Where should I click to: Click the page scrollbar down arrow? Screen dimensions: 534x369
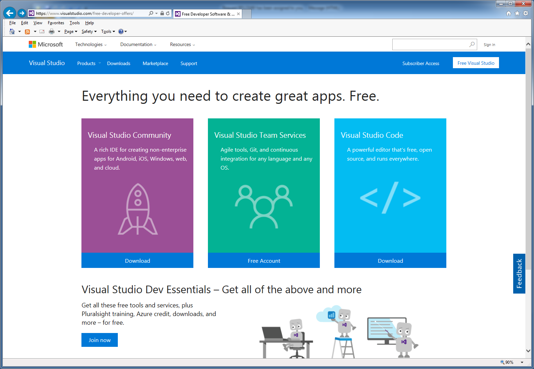pos(528,351)
